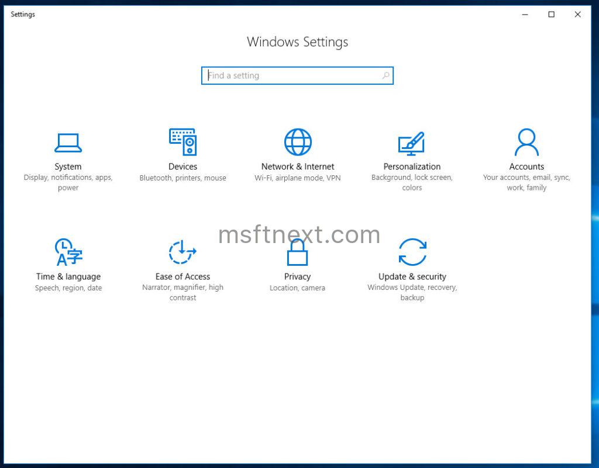Click 'Background, lock screen, colors' description

point(412,182)
